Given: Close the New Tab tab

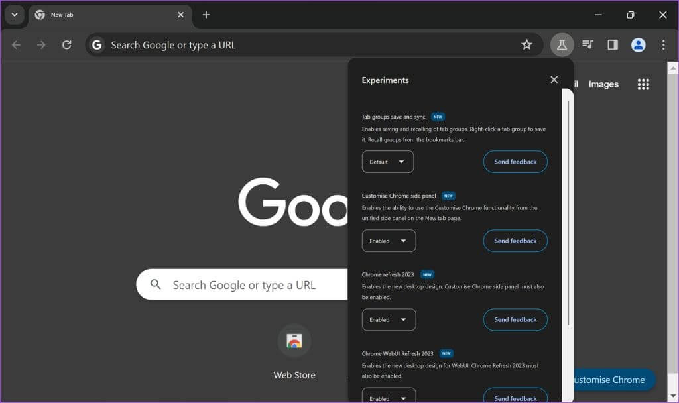Looking at the screenshot, I should point(180,15).
